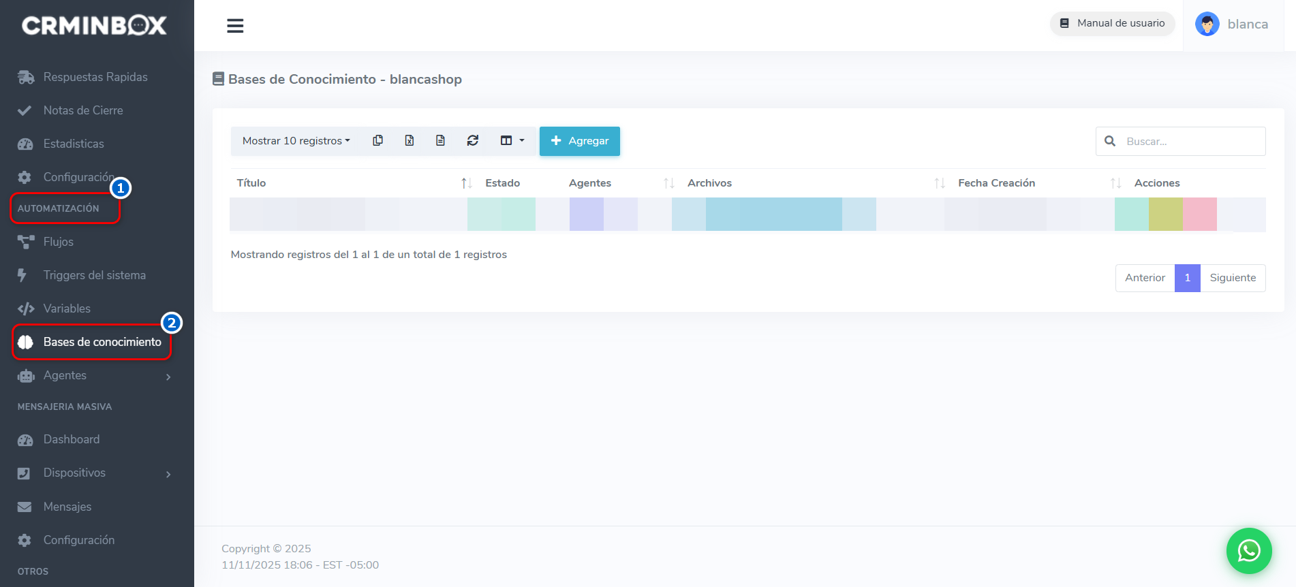Open the floating WhatsApp chat button
Viewport: 1296px width, 587px height.
[1248, 550]
